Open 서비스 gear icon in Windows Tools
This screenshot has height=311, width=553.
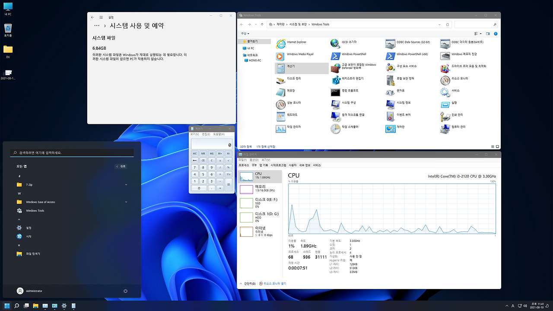445,92
